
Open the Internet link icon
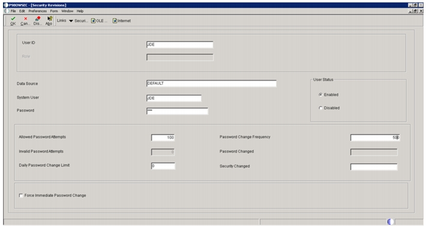pos(115,21)
